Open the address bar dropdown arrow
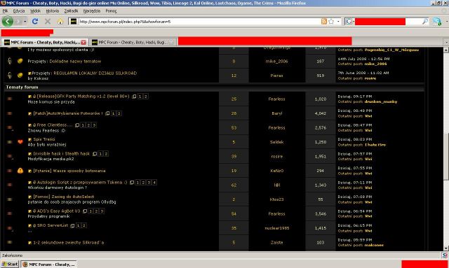 (338, 22)
